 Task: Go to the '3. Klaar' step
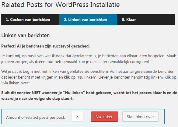[146, 19]
